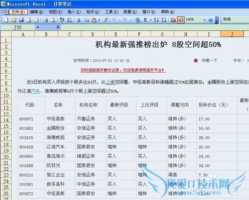Click the red star favorite icon
Viewport: 249px width, 200px height.
(x=196, y=61)
